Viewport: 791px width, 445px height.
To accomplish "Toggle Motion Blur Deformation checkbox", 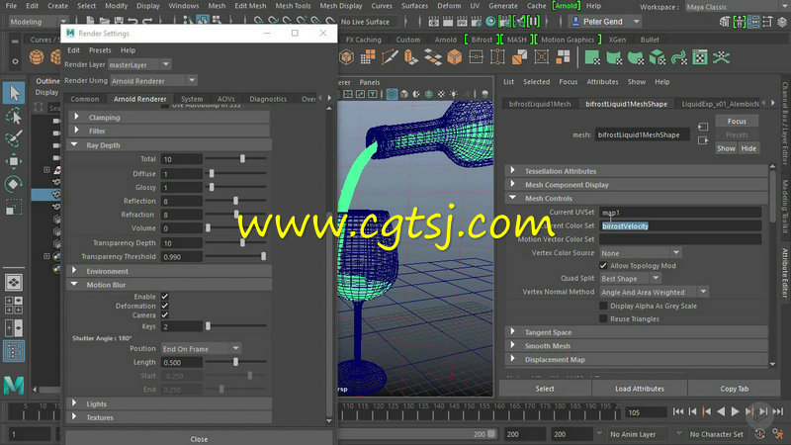I will (x=165, y=306).
